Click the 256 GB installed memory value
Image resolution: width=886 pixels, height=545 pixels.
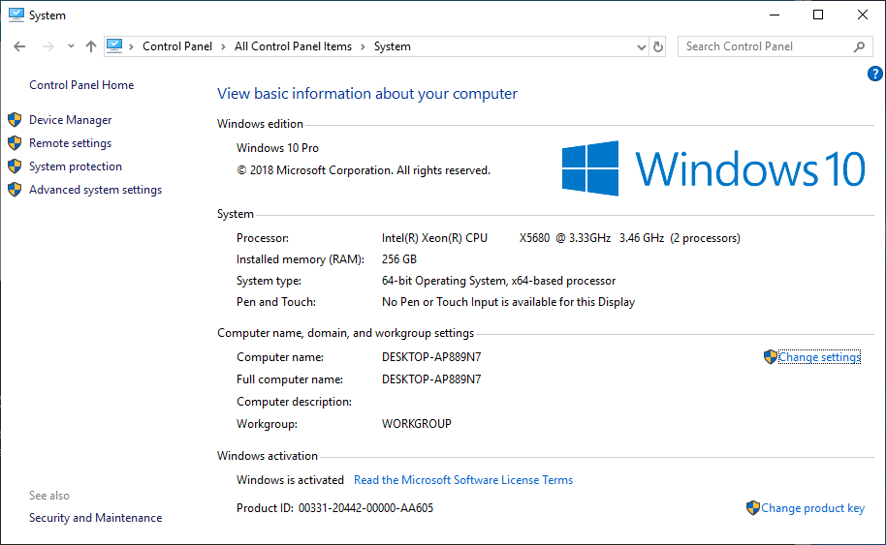click(x=399, y=259)
